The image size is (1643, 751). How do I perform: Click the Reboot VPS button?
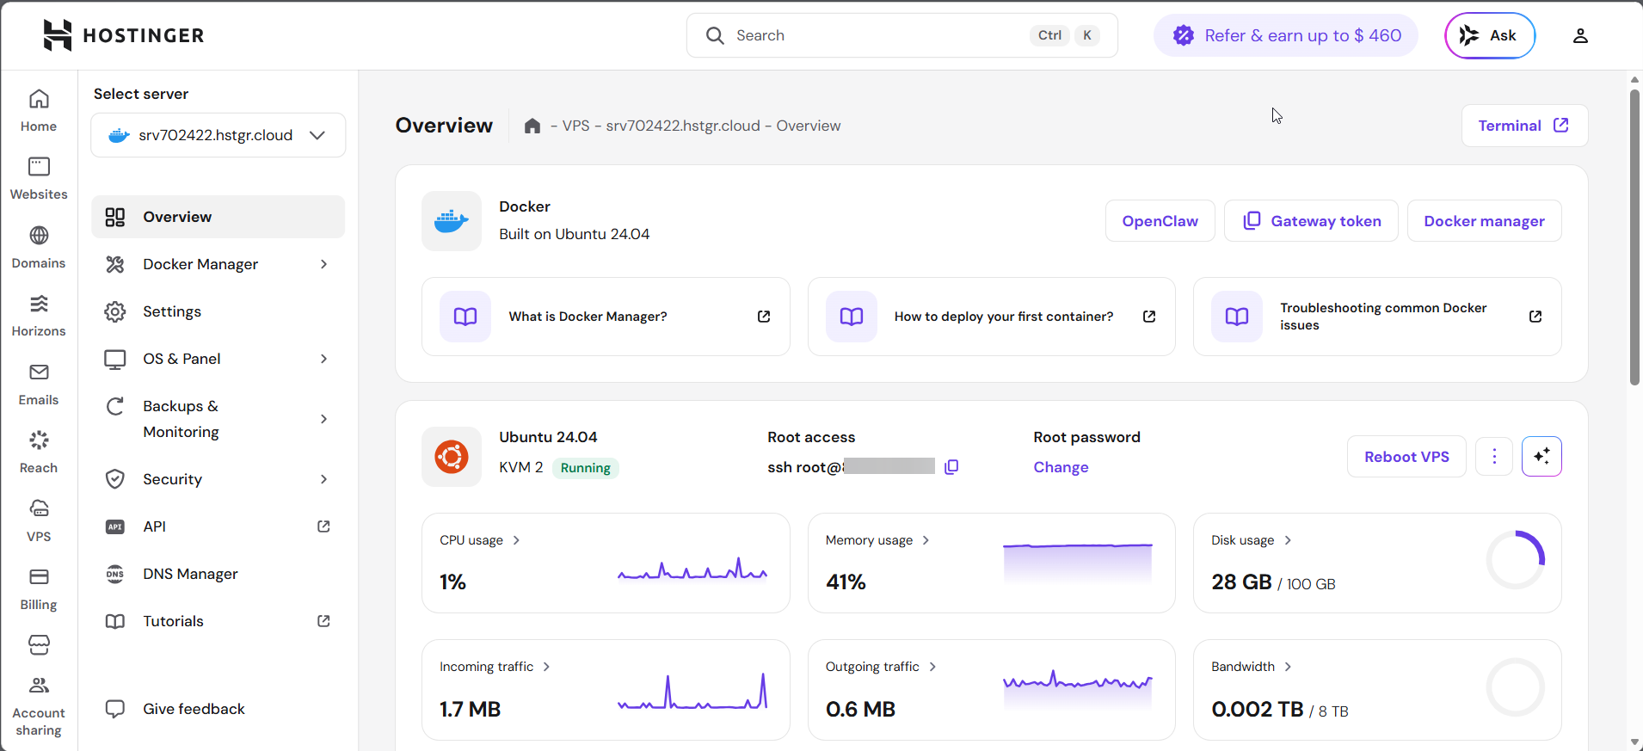click(1406, 456)
